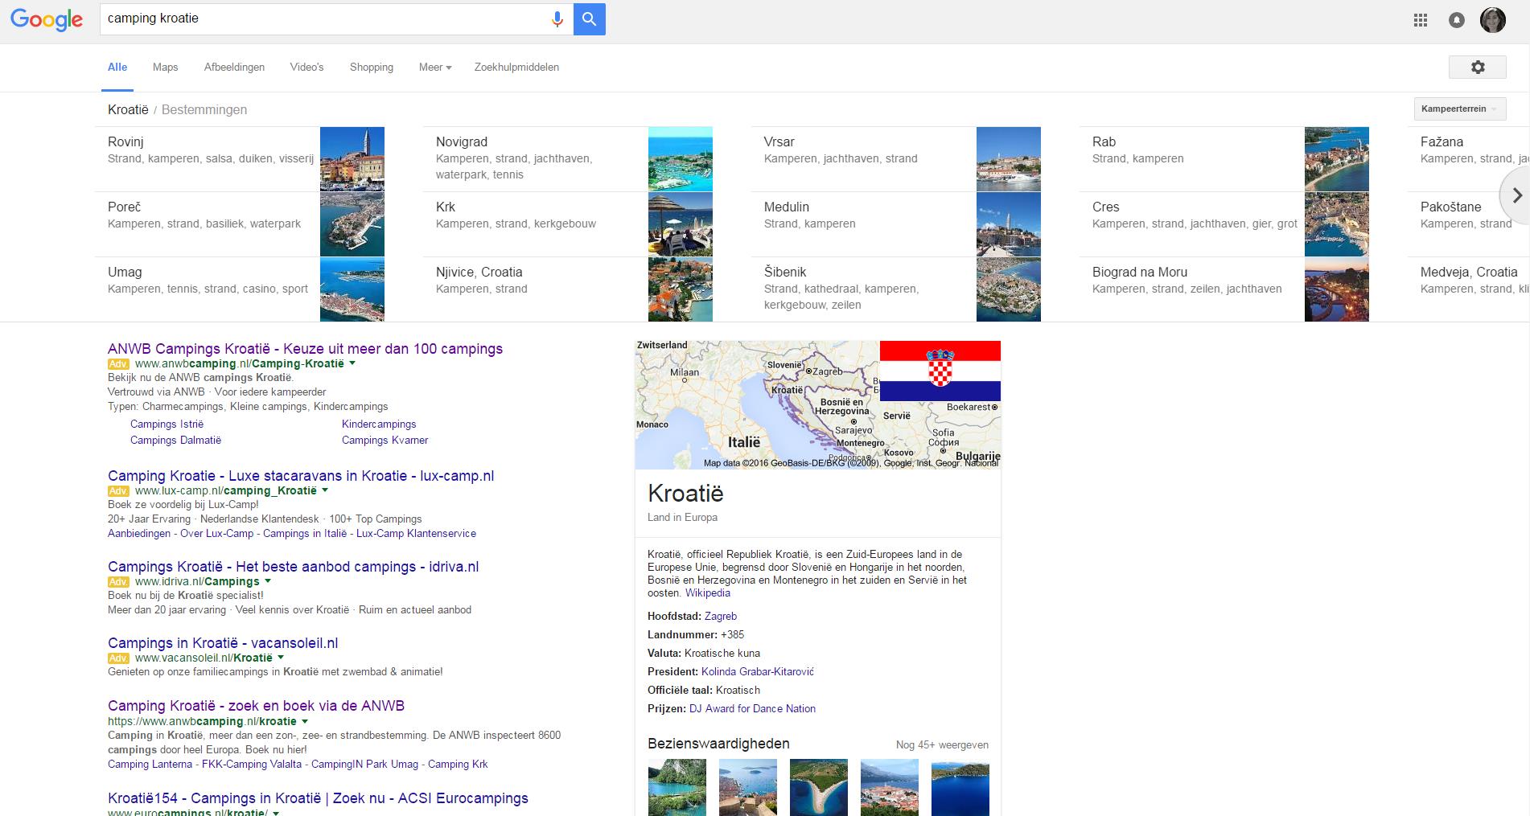
Task: Open the DJ Award for Dance Nation link
Action: [752, 709]
